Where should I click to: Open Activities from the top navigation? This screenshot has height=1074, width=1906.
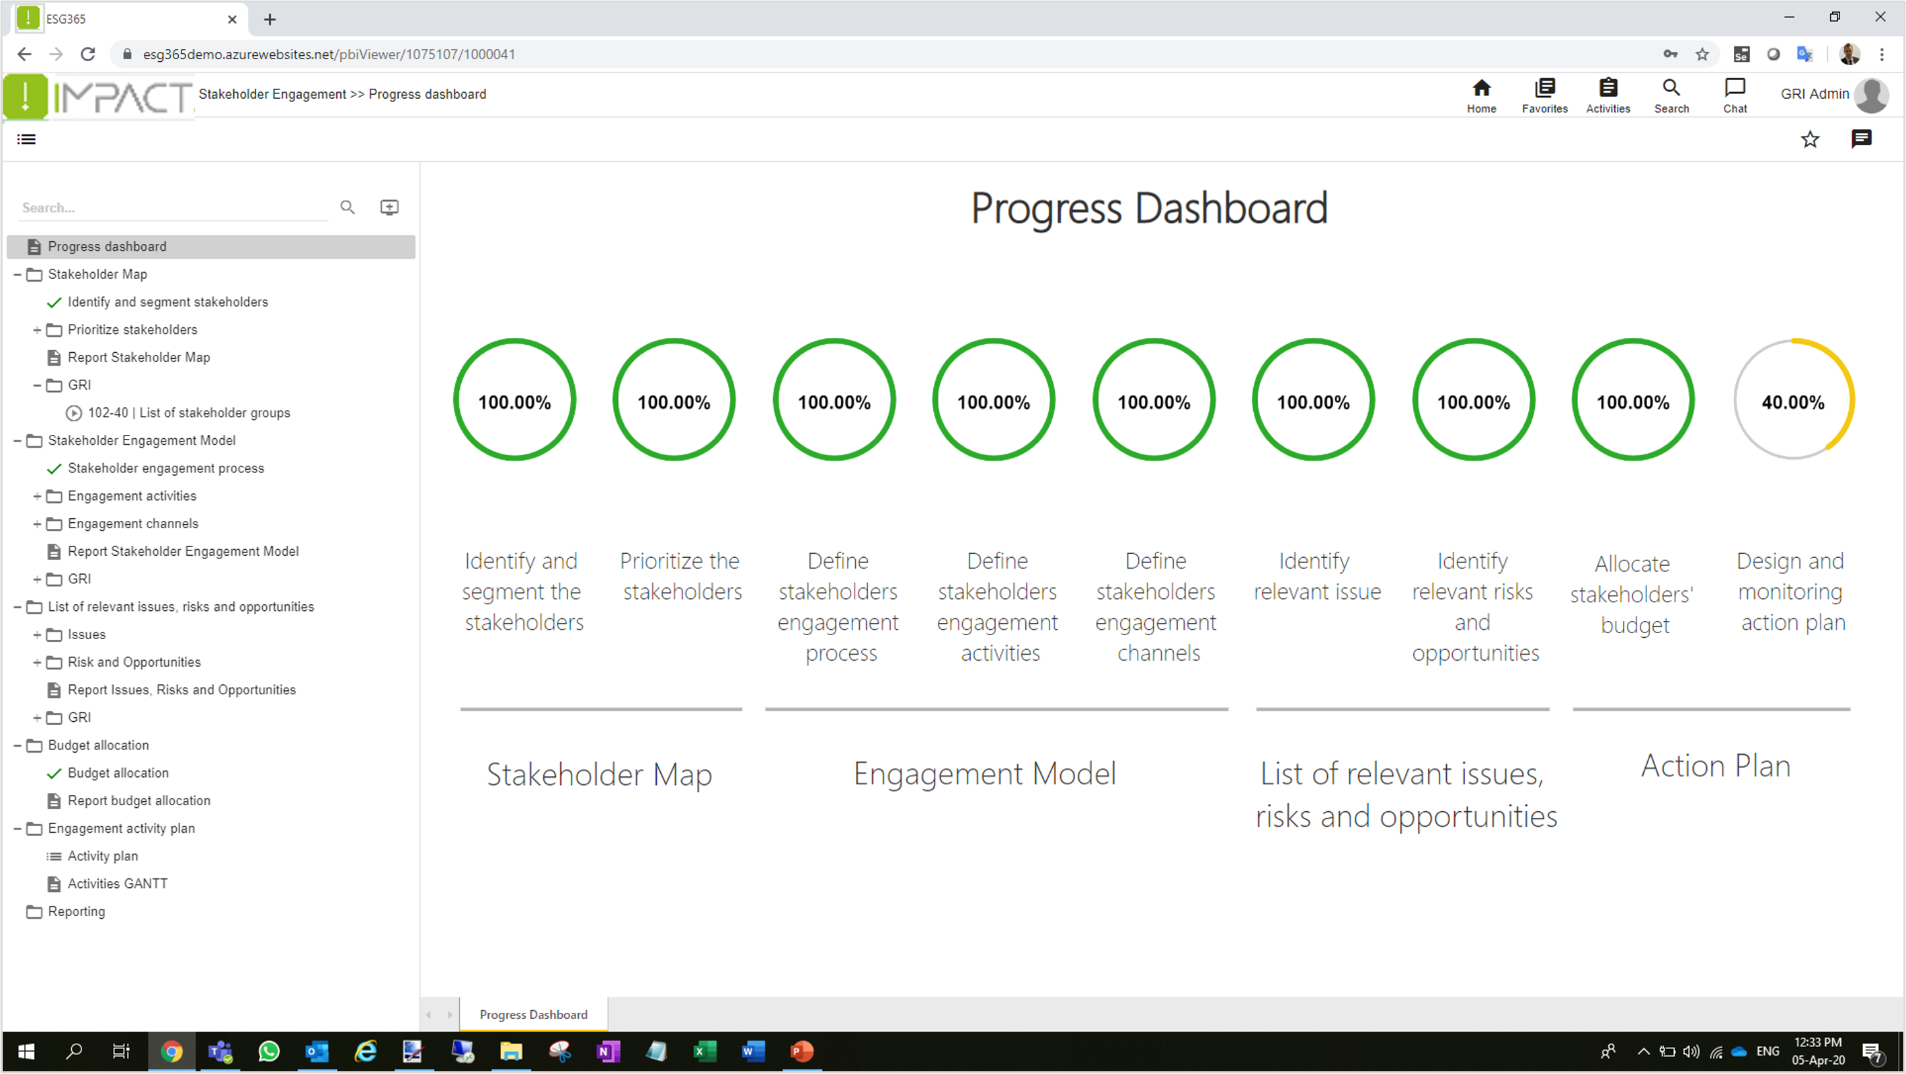pos(1607,95)
